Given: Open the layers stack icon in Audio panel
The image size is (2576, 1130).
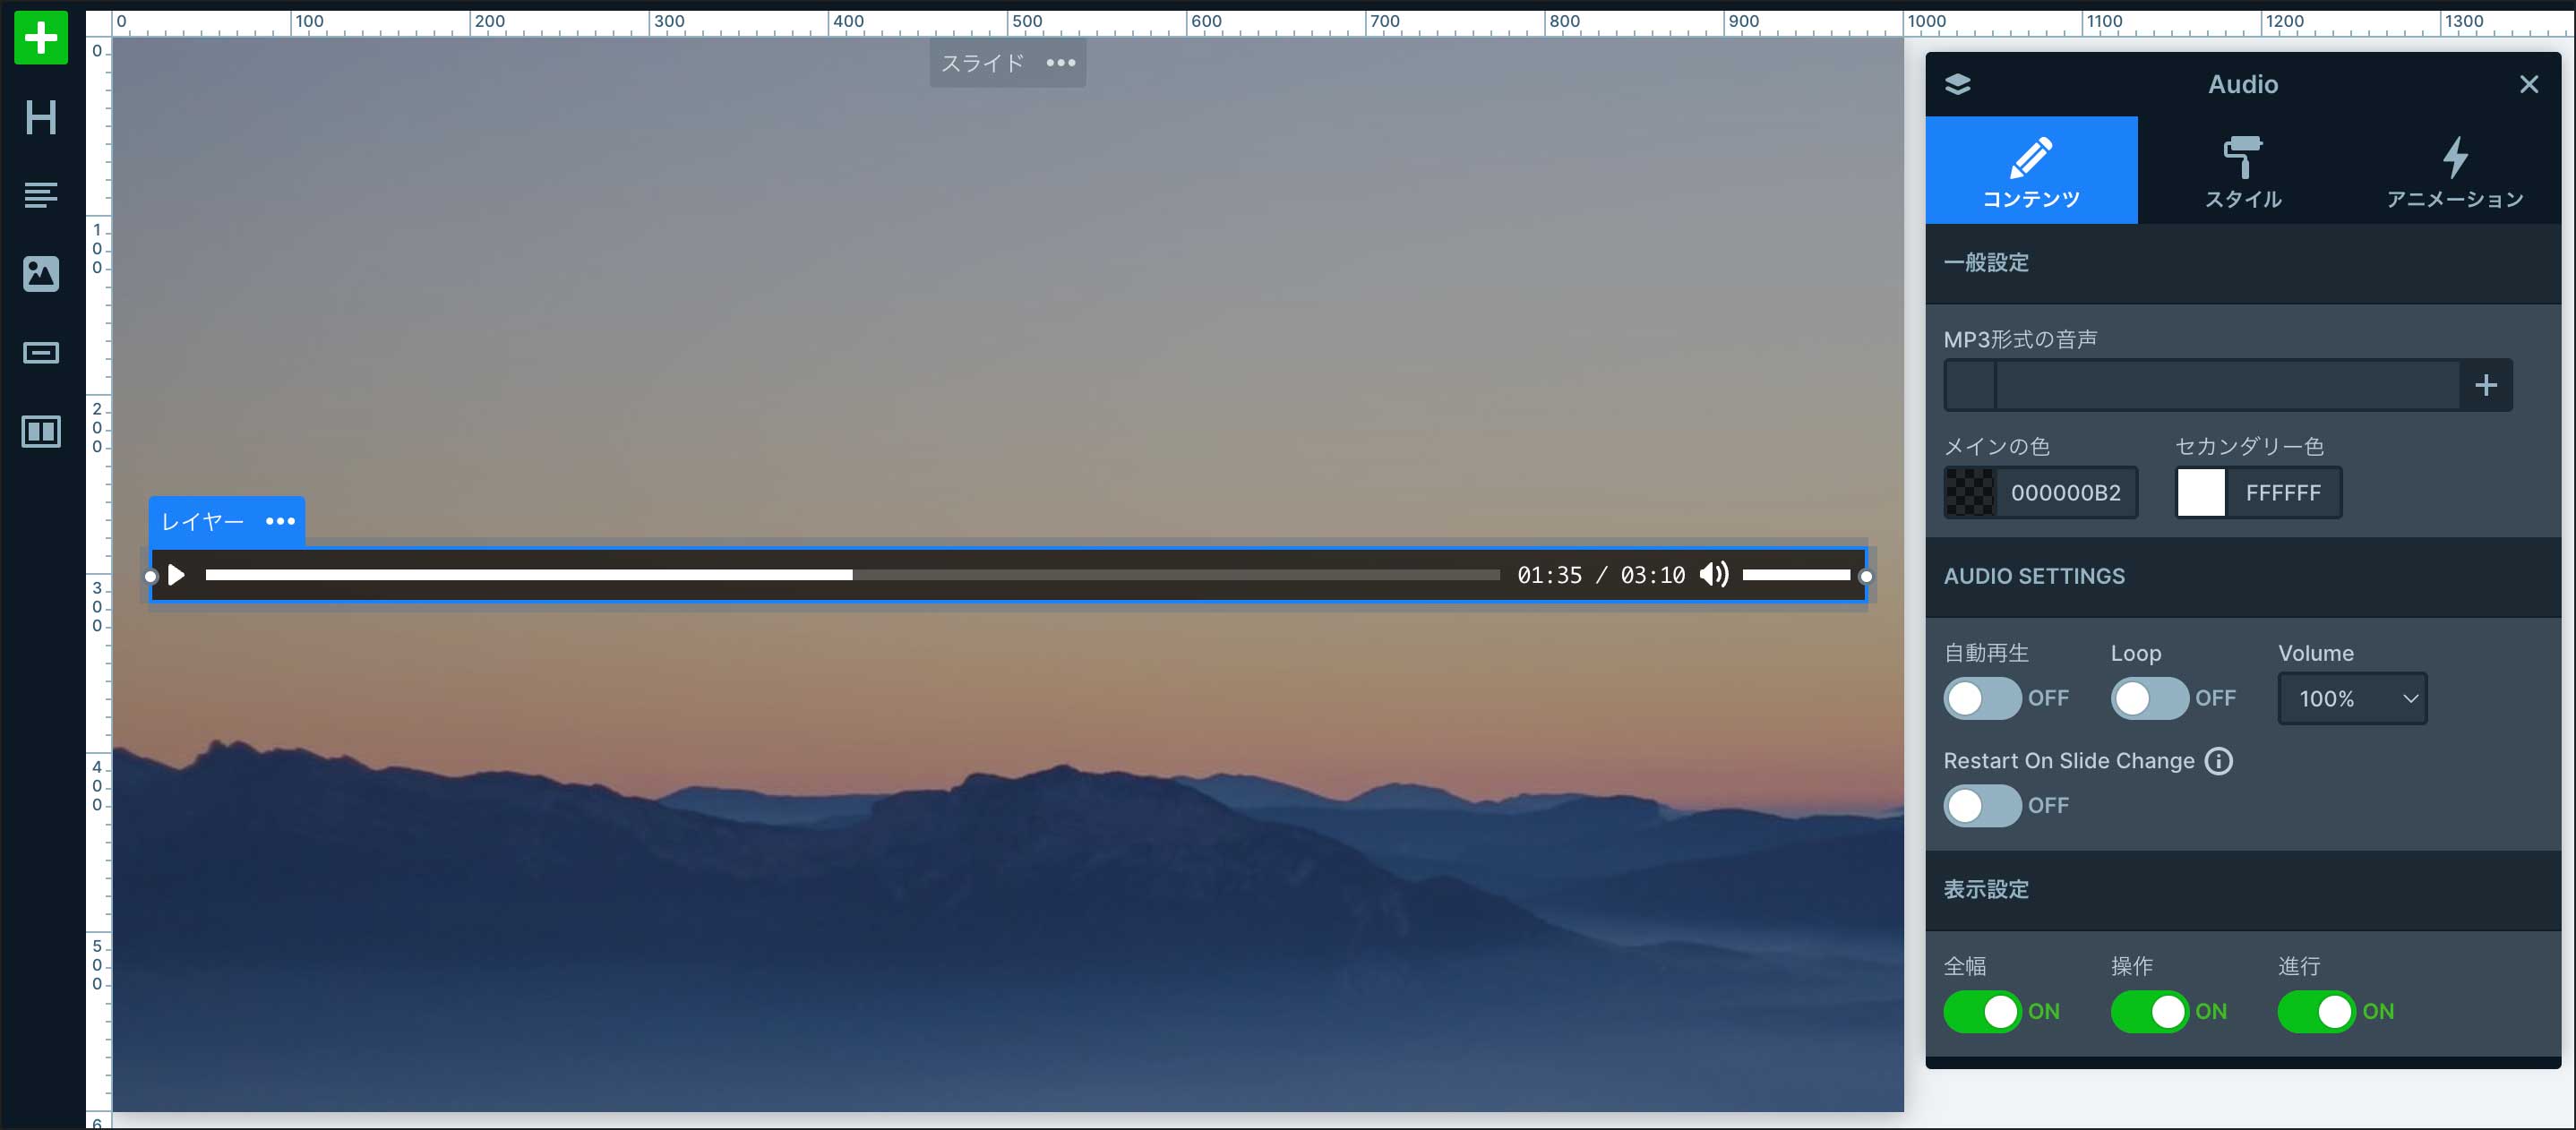Looking at the screenshot, I should [1957, 85].
